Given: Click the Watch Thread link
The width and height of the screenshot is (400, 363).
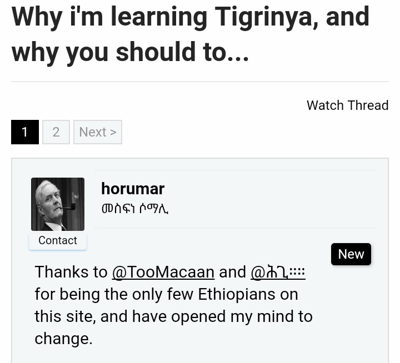Looking at the screenshot, I should (x=347, y=105).
